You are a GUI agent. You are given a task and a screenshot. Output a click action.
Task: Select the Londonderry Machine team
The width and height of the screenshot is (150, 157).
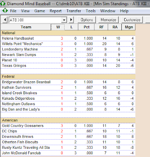click(20, 49)
